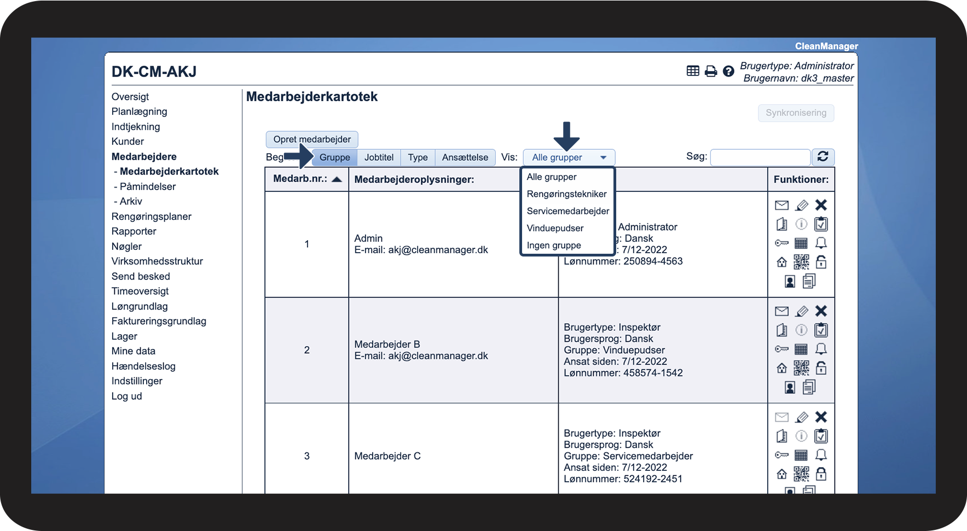Open help via the question mark icon
Viewport: 967px width, 531px height.
(x=728, y=71)
